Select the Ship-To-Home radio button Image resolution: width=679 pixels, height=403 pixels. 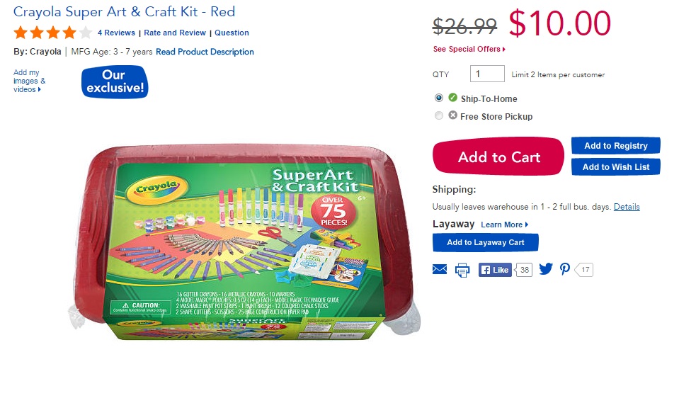(x=439, y=98)
